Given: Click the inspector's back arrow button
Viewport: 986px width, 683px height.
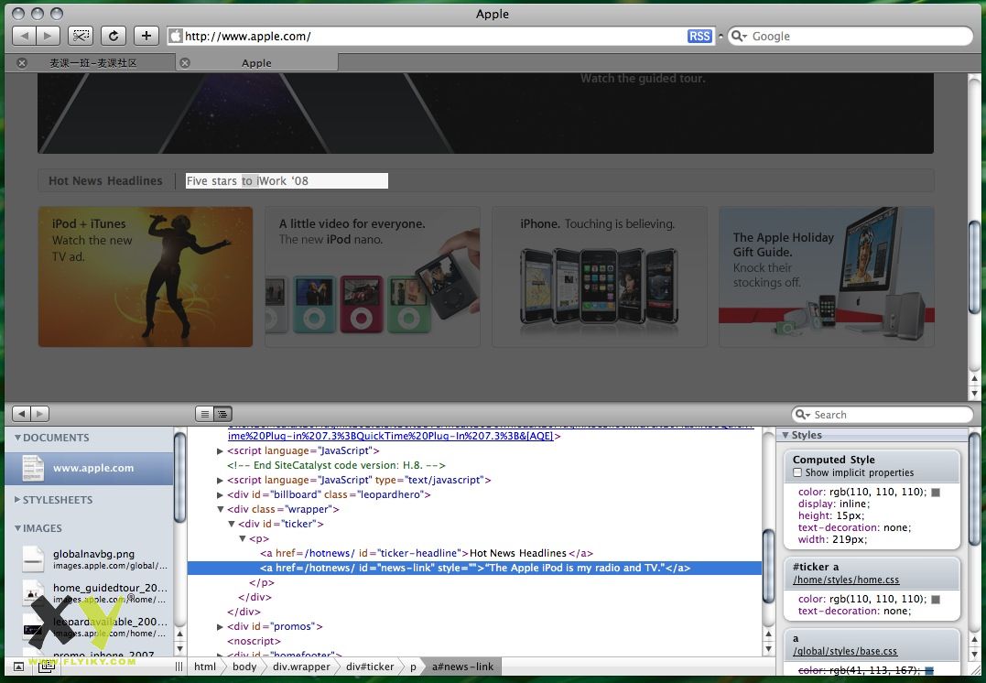Looking at the screenshot, I should [21, 414].
